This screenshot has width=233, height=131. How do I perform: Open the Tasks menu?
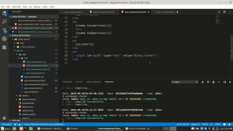click(45, 7)
